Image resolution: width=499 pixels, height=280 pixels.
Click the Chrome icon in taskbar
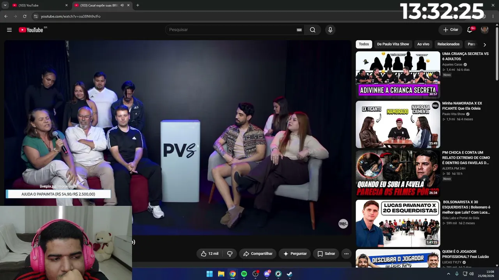point(232,274)
